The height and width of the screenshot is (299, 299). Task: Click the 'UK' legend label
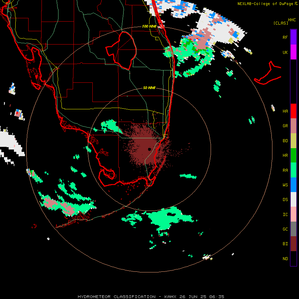(285, 52)
